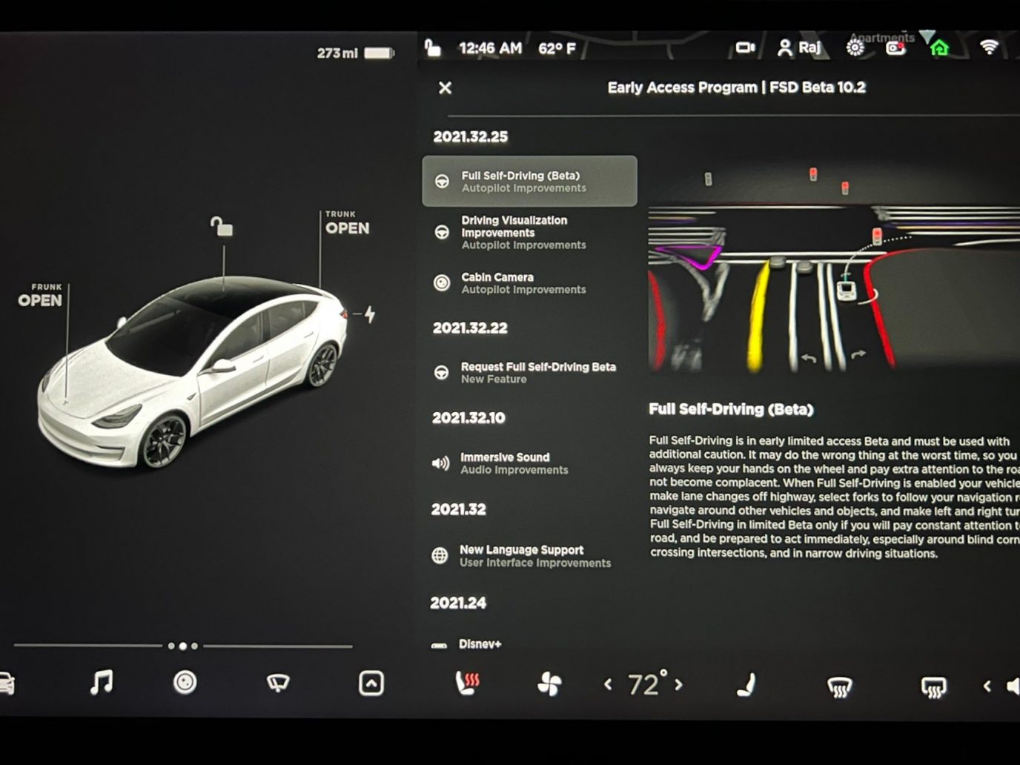
Task: Tap the door lock icon in status bar
Action: 433,48
